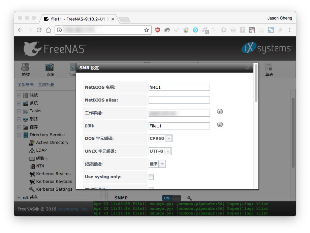The height and width of the screenshot is (233, 310).
Task: Select Kerberos Realms in the tree
Action: click(x=53, y=174)
